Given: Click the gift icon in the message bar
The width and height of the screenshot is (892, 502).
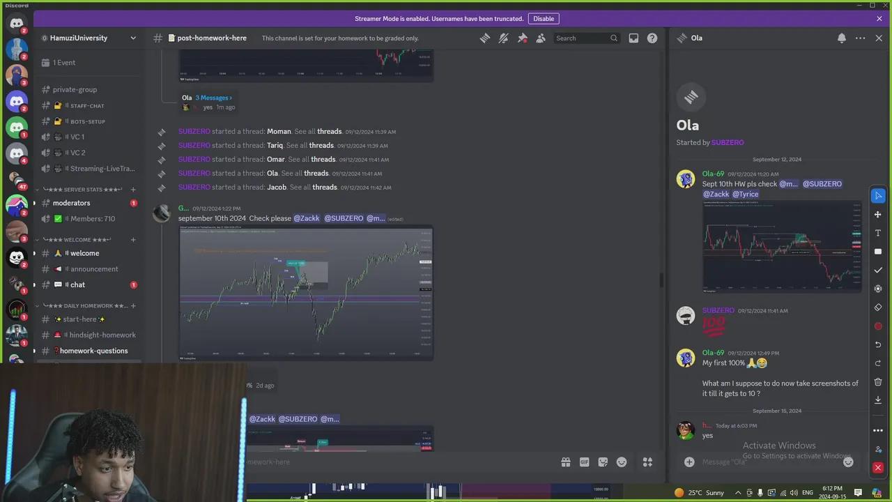Looking at the screenshot, I should click(x=566, y=462).
